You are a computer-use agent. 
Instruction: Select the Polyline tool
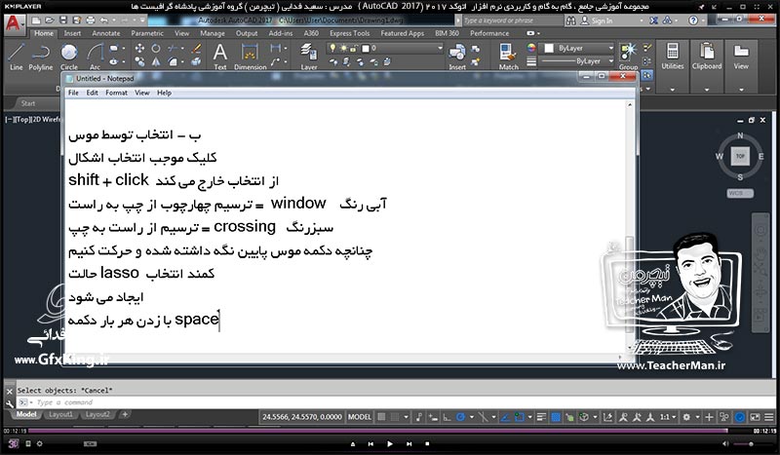41,57
